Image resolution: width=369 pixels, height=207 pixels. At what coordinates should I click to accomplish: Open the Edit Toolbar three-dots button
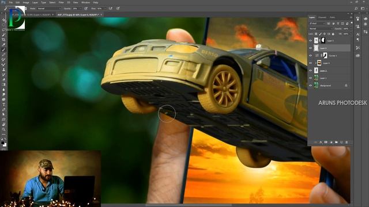point(3,135)
